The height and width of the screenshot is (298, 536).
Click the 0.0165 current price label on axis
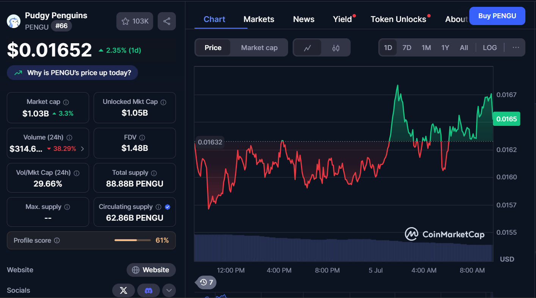pos(506,119)
